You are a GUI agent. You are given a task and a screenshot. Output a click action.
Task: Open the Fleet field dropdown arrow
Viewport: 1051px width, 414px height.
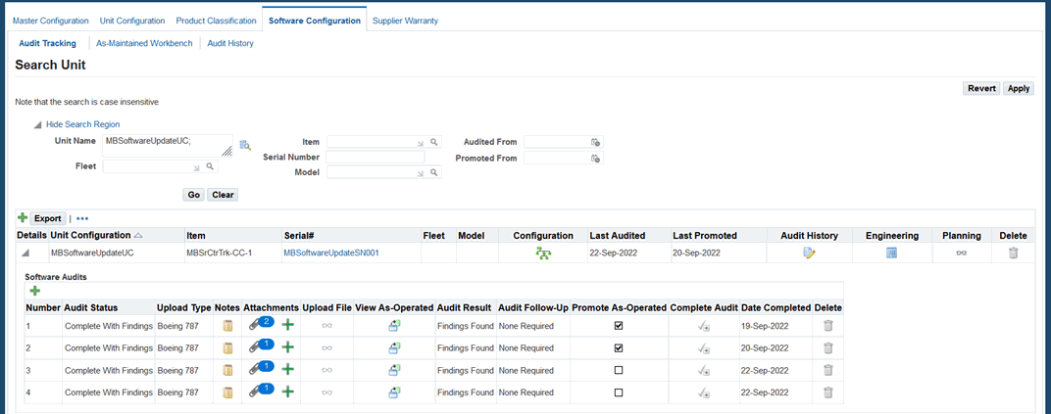tap(196, 166)
